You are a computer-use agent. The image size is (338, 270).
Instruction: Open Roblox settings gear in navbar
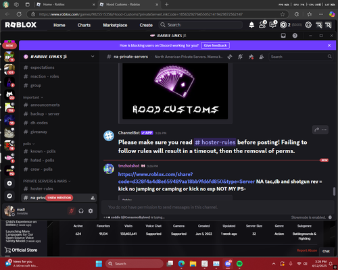[308, 25]
